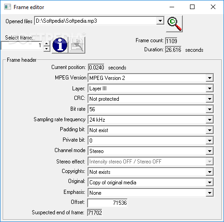Increase the selected frame number
The width and height of the screenshot is (224, 222).
click(x=47, y=44)
